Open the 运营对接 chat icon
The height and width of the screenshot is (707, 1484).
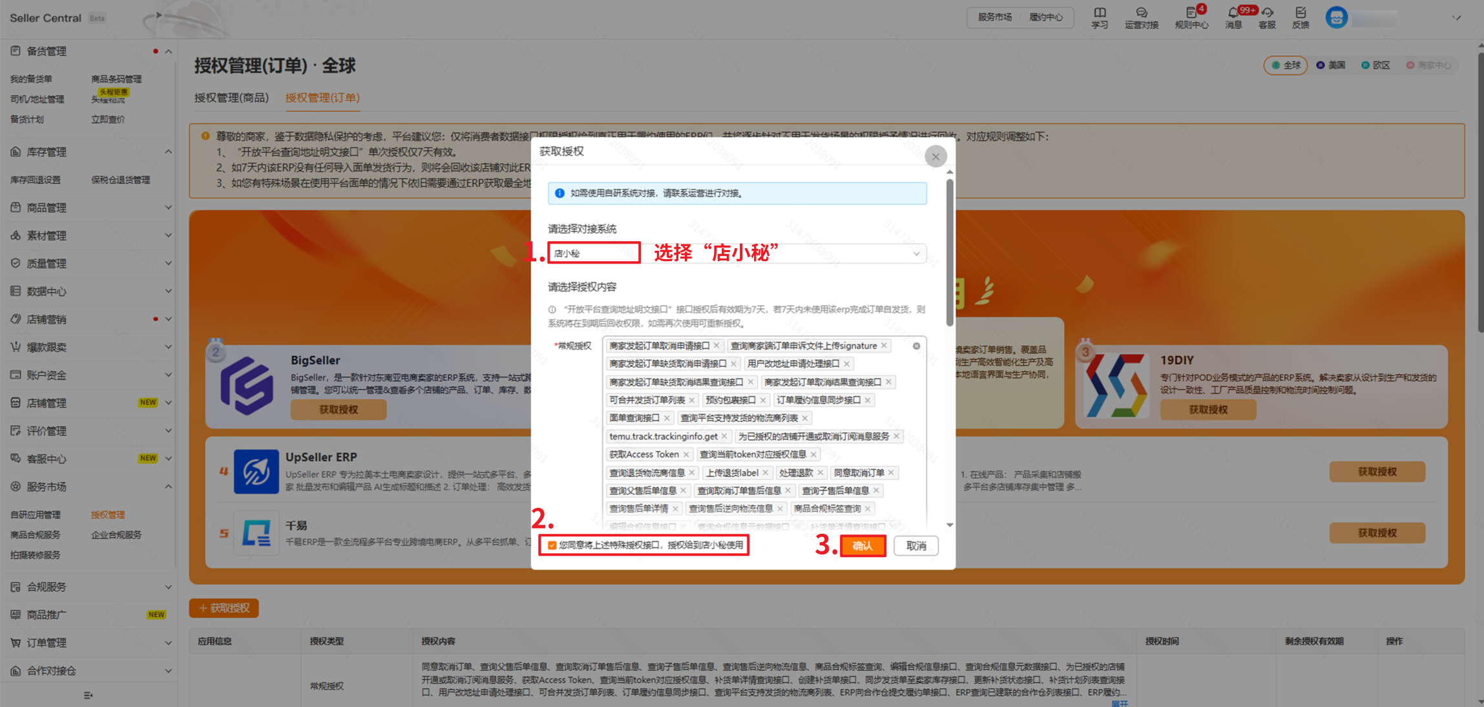click(x=1141, y=13)
